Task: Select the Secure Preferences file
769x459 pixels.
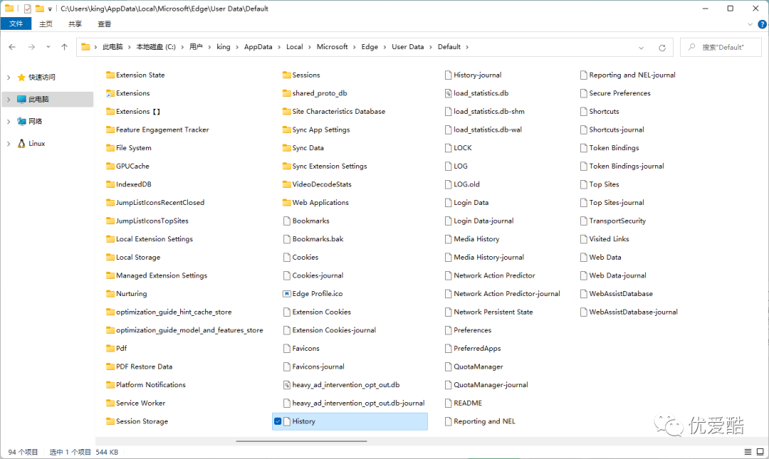Action: click(x=615, y=93)
